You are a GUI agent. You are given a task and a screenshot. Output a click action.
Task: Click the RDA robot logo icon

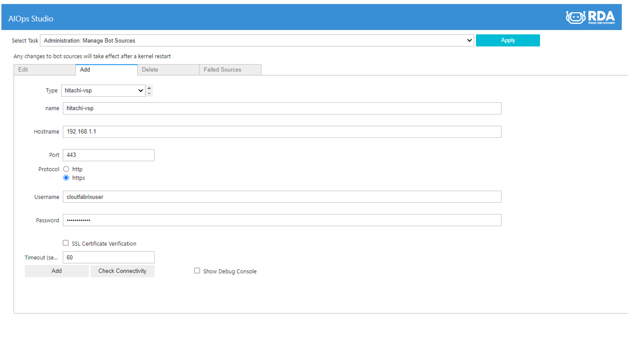point(575,17)
